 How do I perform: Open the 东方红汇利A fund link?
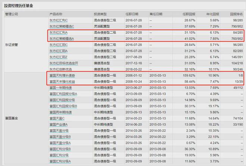click(59, 33)
